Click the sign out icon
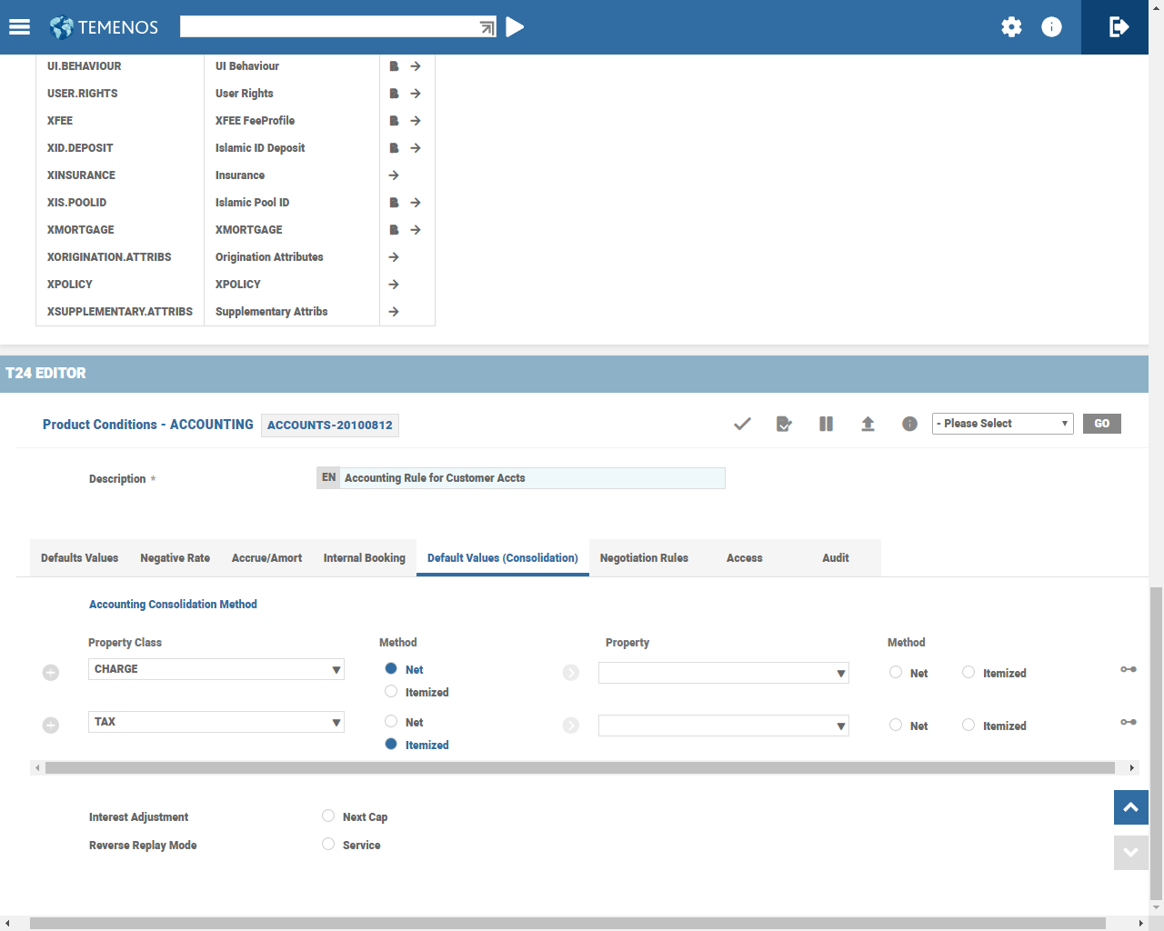The height and width of the screenshot is (931, 1164). click(1119, 27)
